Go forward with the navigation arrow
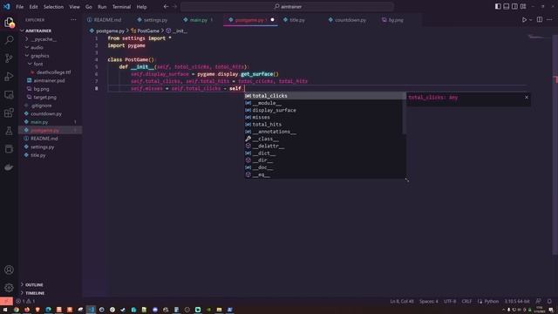 pos(174,6)
